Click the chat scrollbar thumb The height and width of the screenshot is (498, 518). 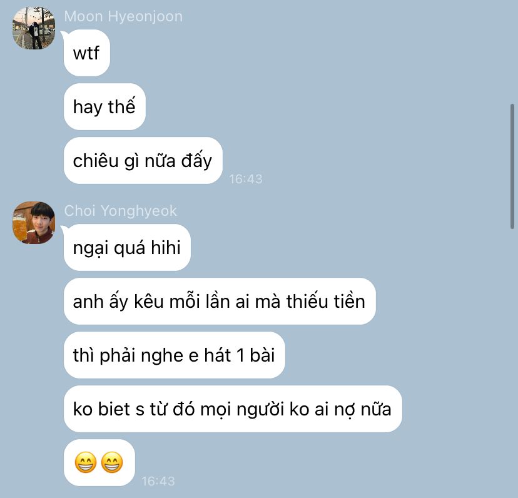coord(512,166)
